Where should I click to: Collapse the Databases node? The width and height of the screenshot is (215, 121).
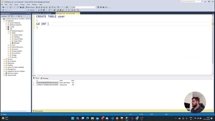tap(4, 21)
